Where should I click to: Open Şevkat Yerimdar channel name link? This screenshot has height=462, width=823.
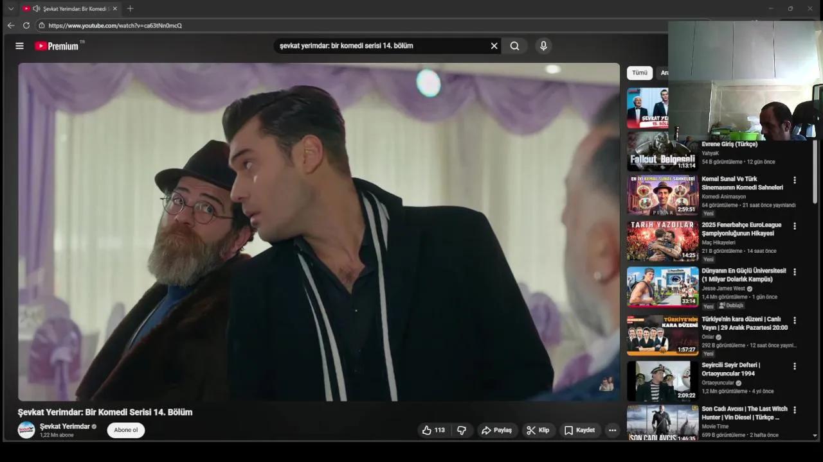coord(65,426)
